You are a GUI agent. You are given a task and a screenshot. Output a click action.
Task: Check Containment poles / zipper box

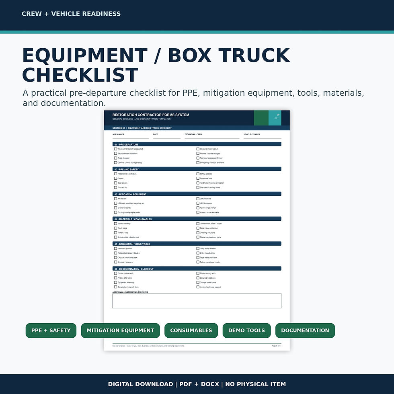(198, 224)
